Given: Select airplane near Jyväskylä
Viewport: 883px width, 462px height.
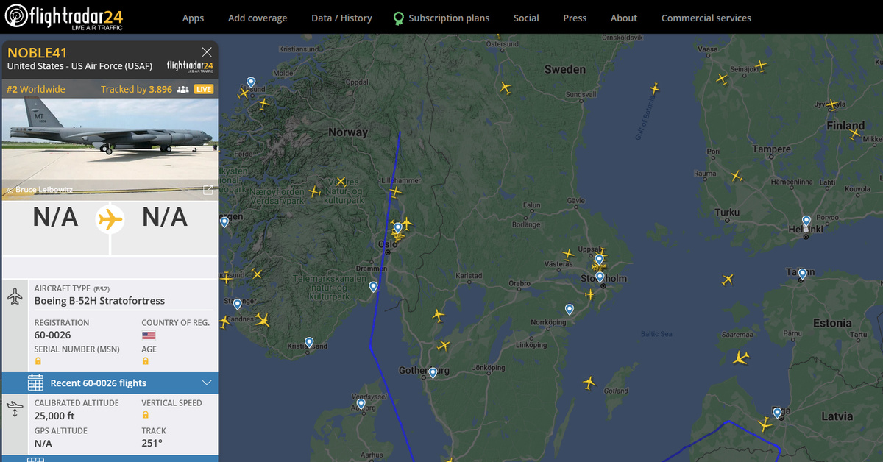Looking at the screenshot, I should pos(833,104).
